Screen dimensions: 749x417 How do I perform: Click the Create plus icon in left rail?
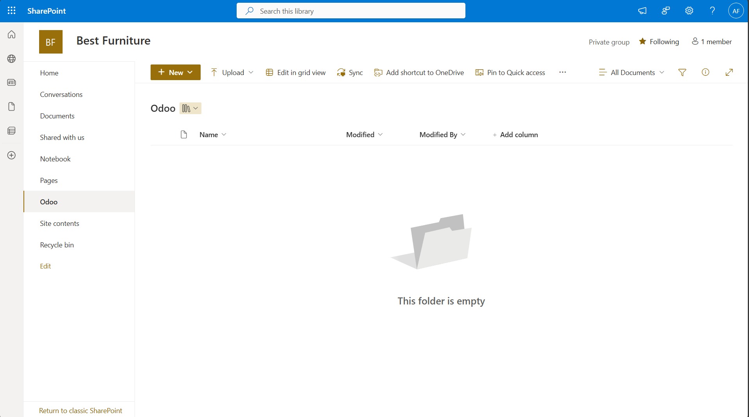[x=12, y=155]
